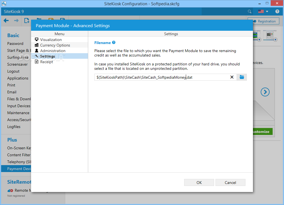Click the Registration button
Screen dimensions: 284x205
point(264,21)
